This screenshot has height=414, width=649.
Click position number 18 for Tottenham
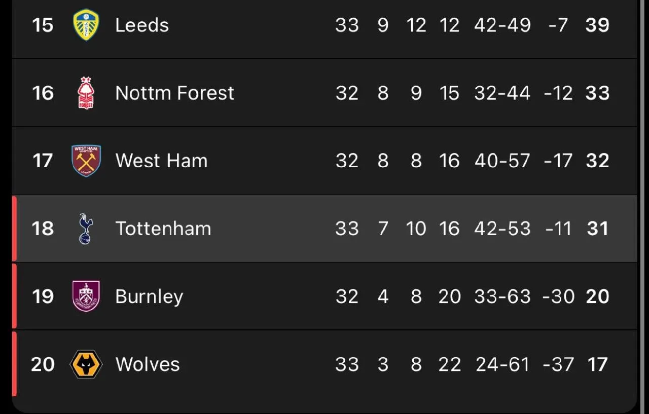pyautogui.click(x=43, y=229)
